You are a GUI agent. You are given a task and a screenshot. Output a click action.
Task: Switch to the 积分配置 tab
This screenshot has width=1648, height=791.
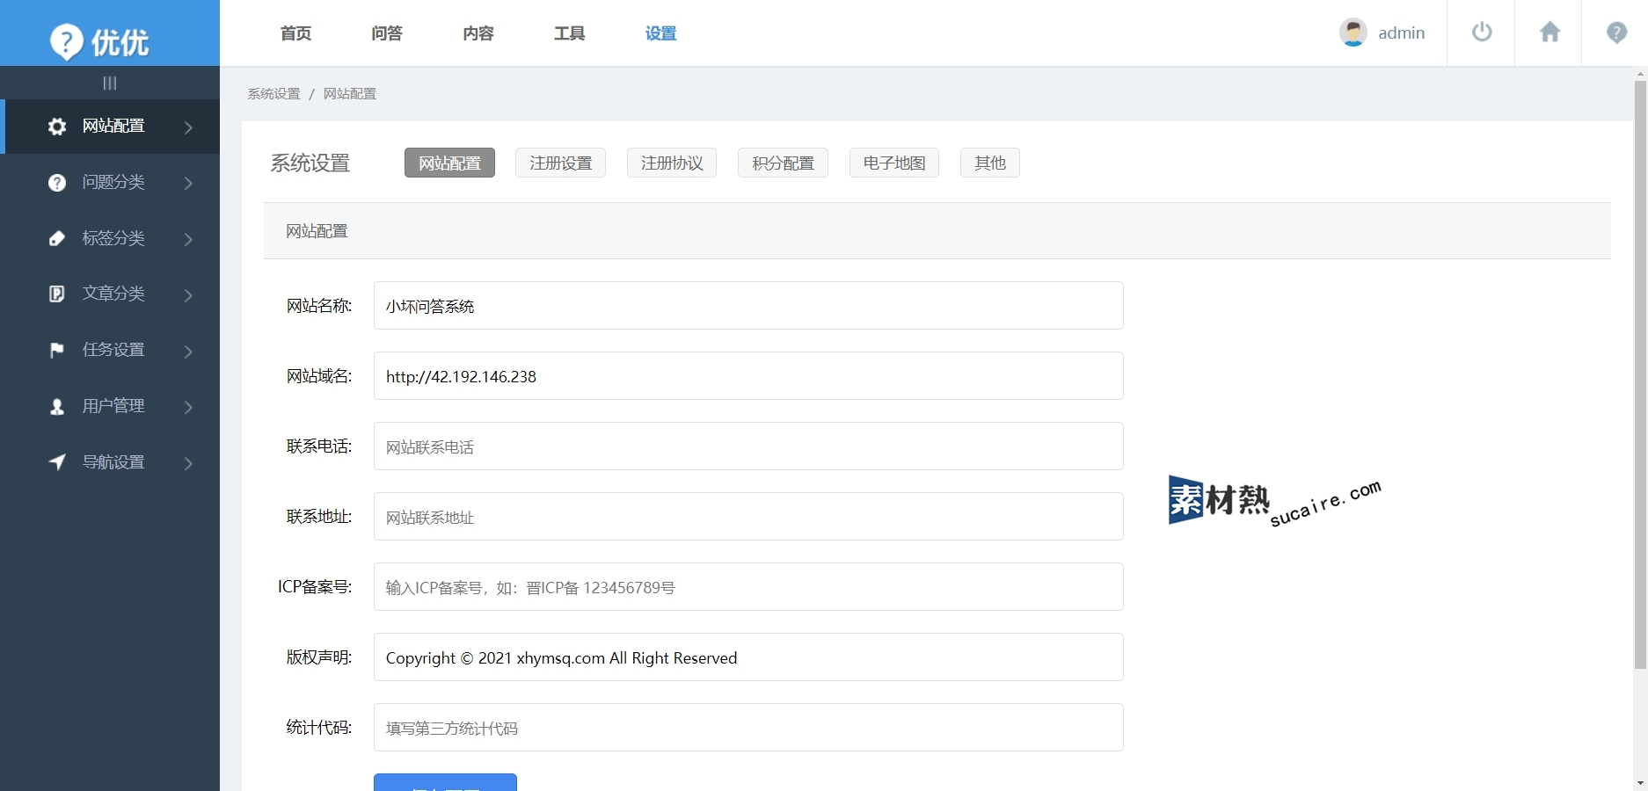tap(783, 163)
